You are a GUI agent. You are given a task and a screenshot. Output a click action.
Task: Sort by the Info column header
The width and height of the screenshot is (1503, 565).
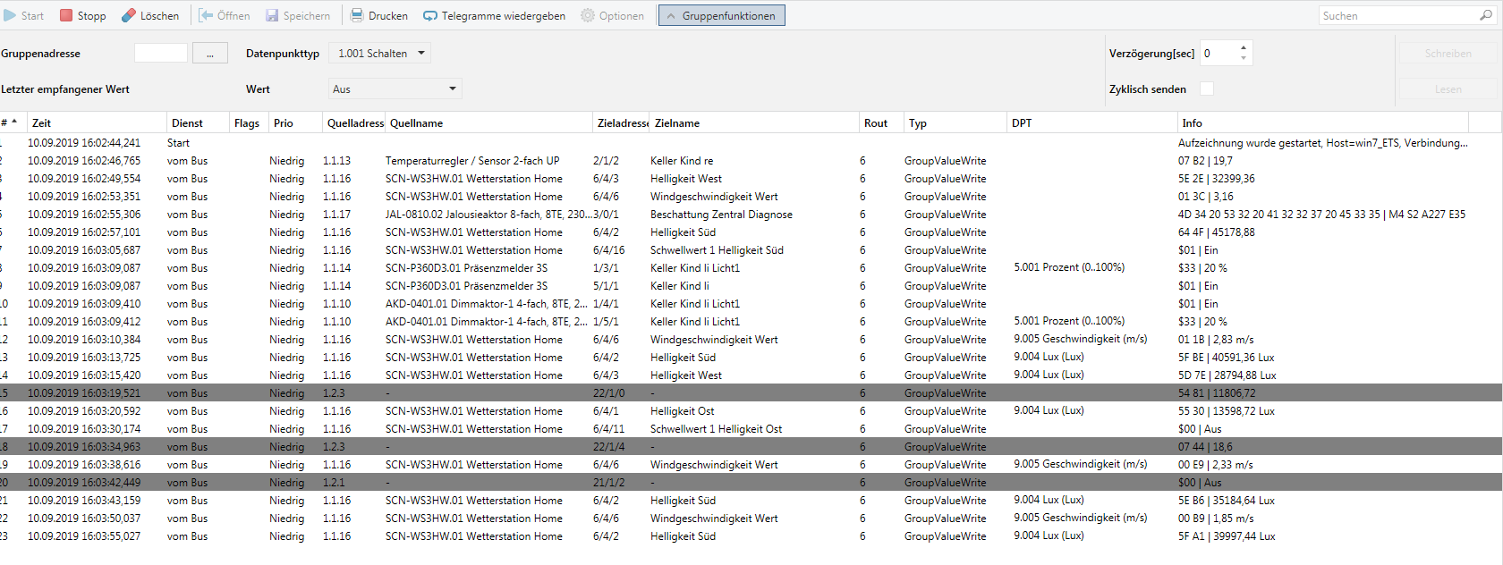point(1322,122)
